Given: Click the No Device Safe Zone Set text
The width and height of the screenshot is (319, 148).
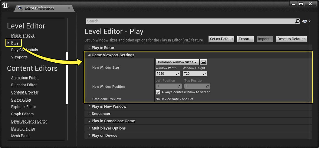Looking at the screenshot, I should (x=174, y=99).
